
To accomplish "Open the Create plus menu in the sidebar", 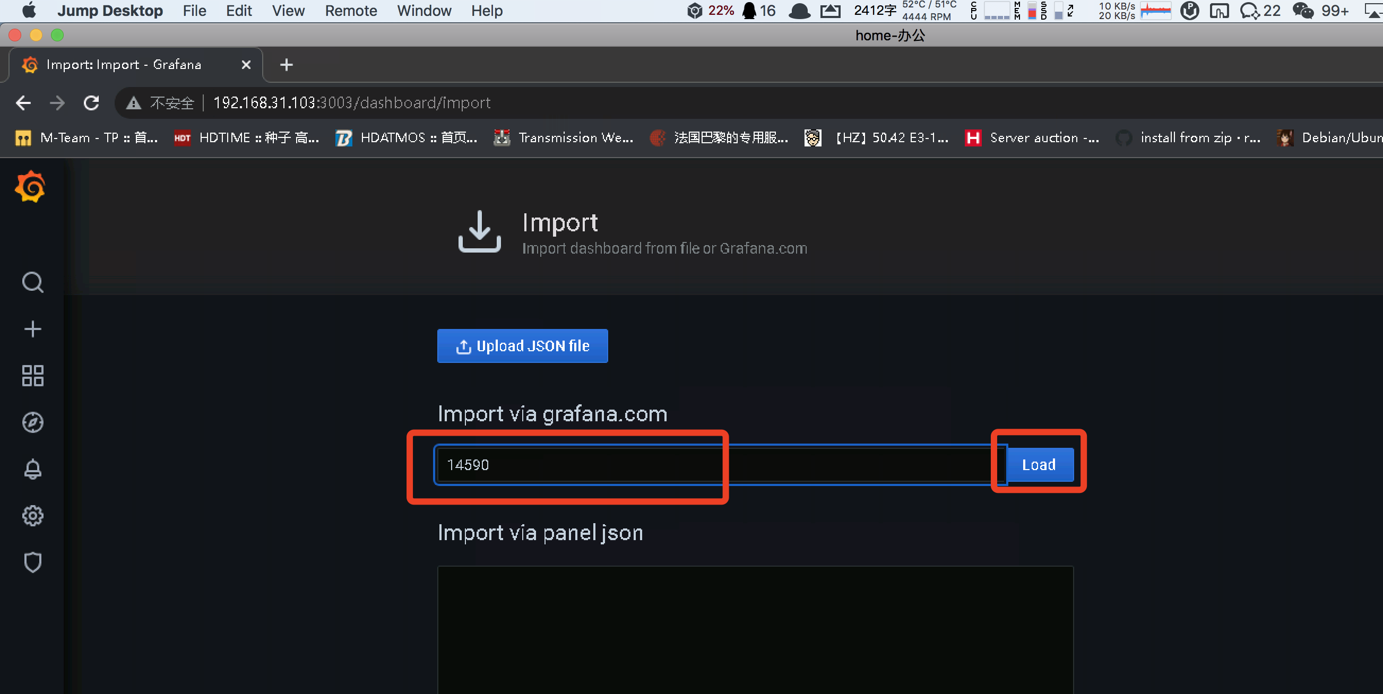I will (x=33, y=328).
